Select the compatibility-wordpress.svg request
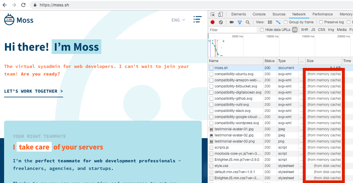Screen dimensions: 353x183 280,123
